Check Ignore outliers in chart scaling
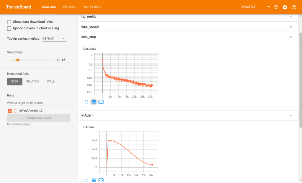The width and height of the screenshot is (302, 183). click(x=9, y=28)
